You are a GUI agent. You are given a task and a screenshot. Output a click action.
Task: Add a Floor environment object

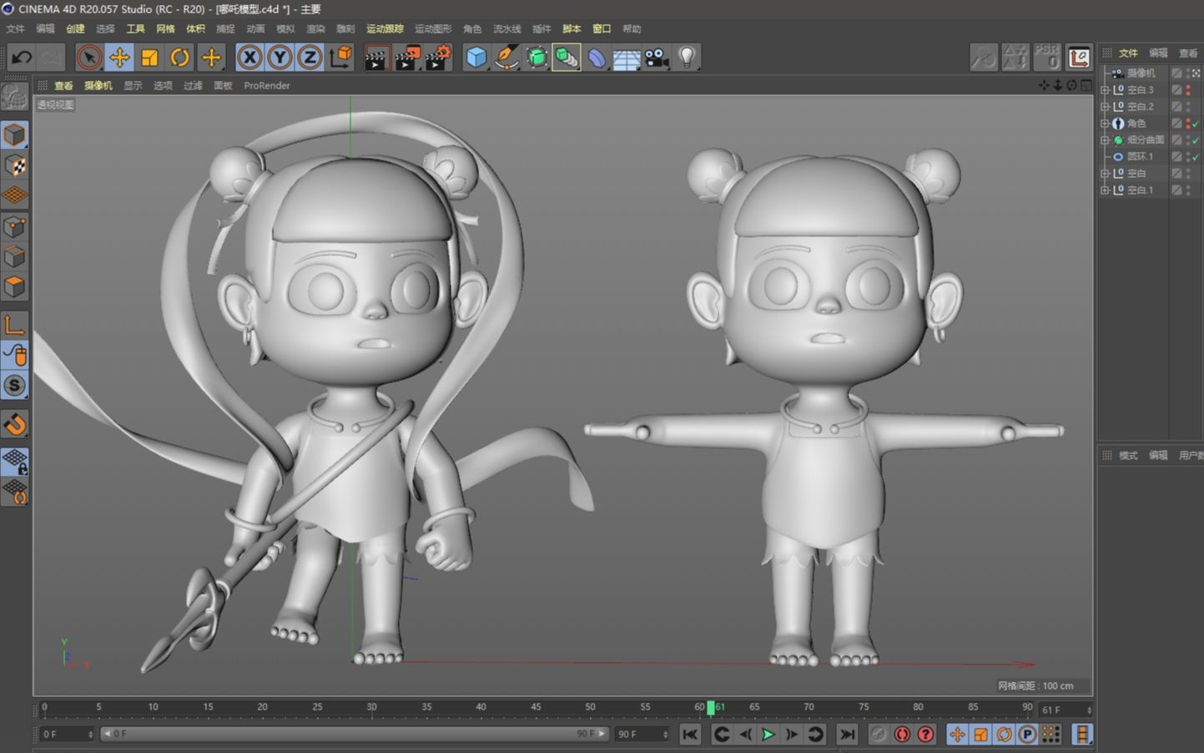pos(627,58)
